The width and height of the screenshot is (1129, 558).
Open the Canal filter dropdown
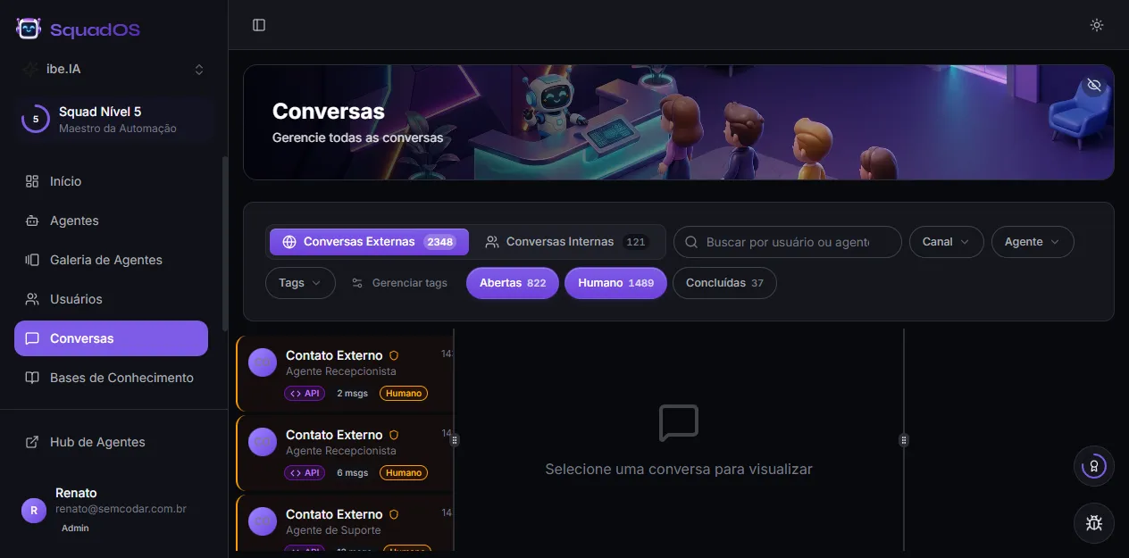[x=946, y=242]
